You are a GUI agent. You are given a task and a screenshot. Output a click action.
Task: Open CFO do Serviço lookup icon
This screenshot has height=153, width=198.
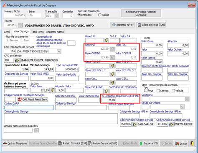[x=17, y=60]
